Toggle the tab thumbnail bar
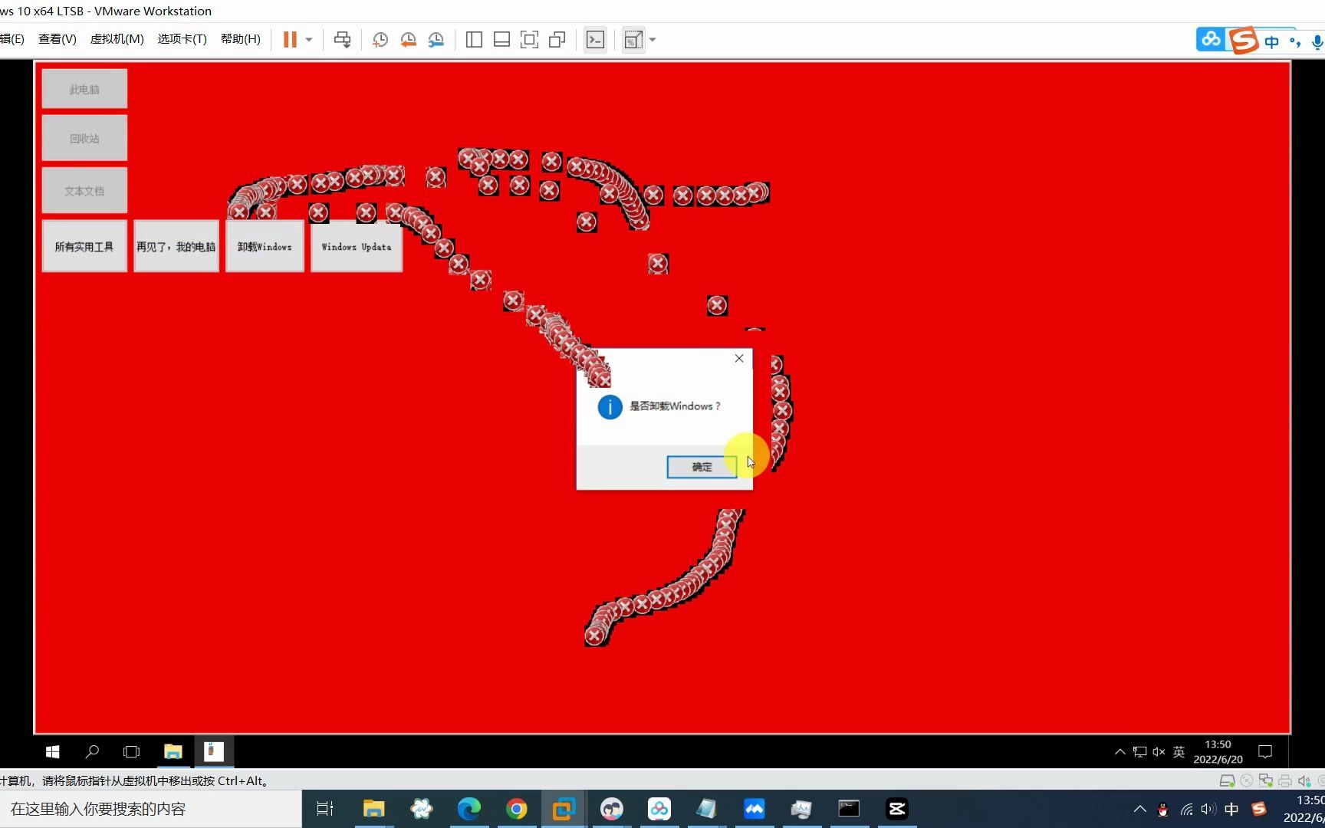Screen dimensions: 1325x828 501,39
